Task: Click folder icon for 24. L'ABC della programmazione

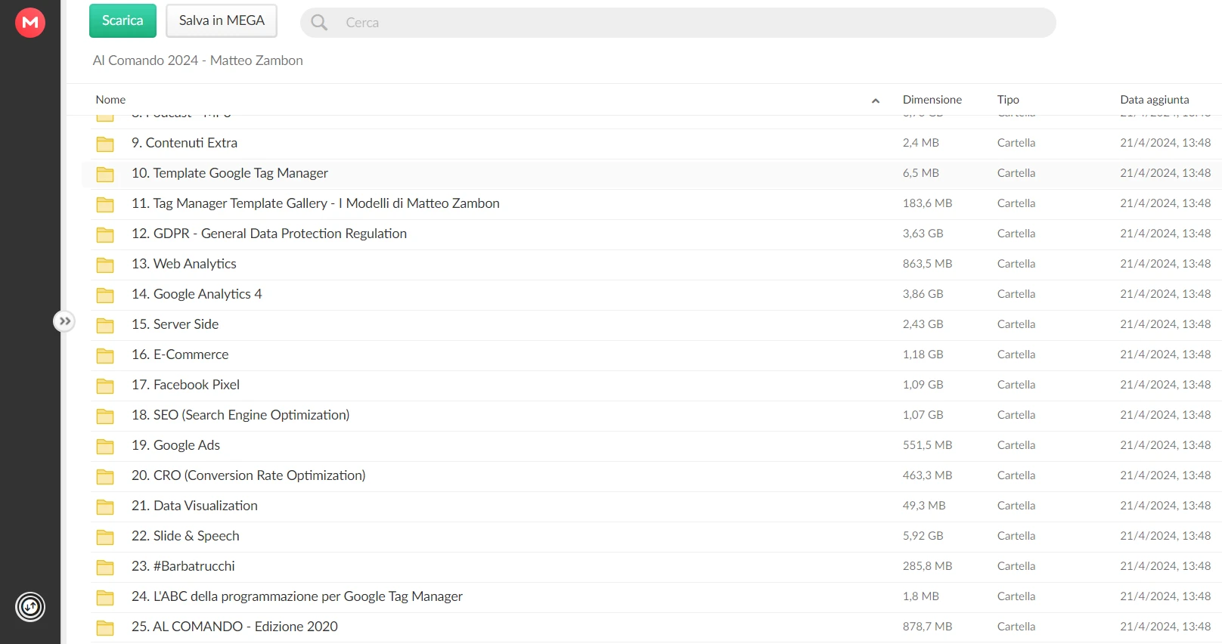Action: [105, 597]
